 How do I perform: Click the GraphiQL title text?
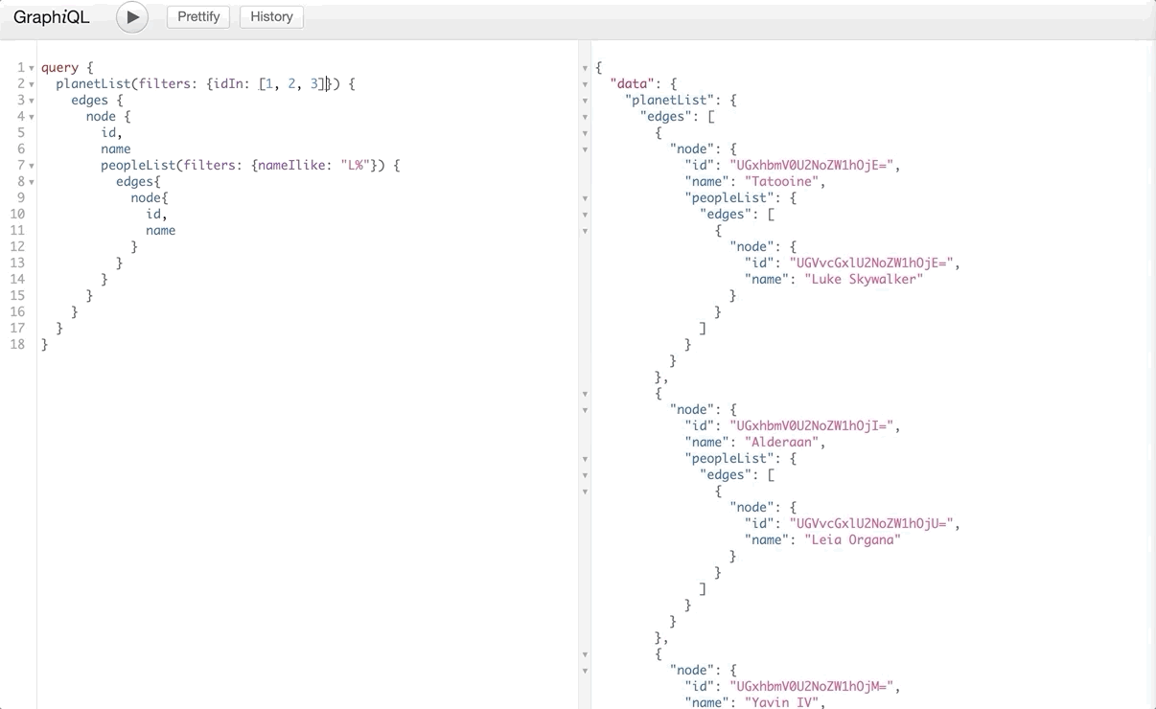pyautogui.click(x=52, y=17)
